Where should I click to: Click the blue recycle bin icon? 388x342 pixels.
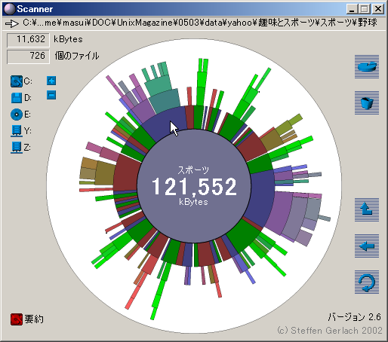367,102
